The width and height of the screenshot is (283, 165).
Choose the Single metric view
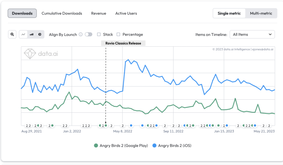tap(229, 13)
